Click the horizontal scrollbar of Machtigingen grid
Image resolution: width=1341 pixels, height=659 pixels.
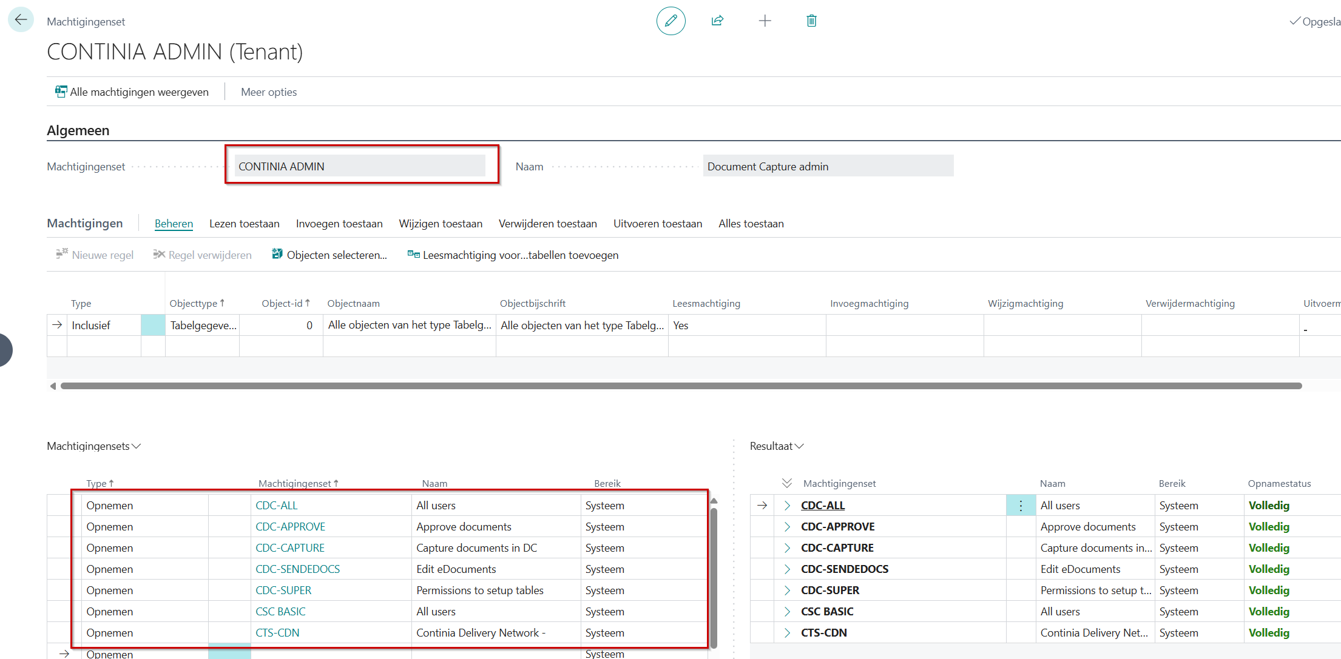click(681, 386)
